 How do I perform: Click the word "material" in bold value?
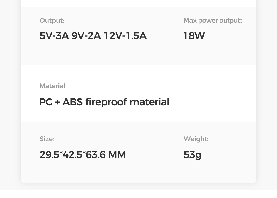pyautogui.click(x=150, y=102)
